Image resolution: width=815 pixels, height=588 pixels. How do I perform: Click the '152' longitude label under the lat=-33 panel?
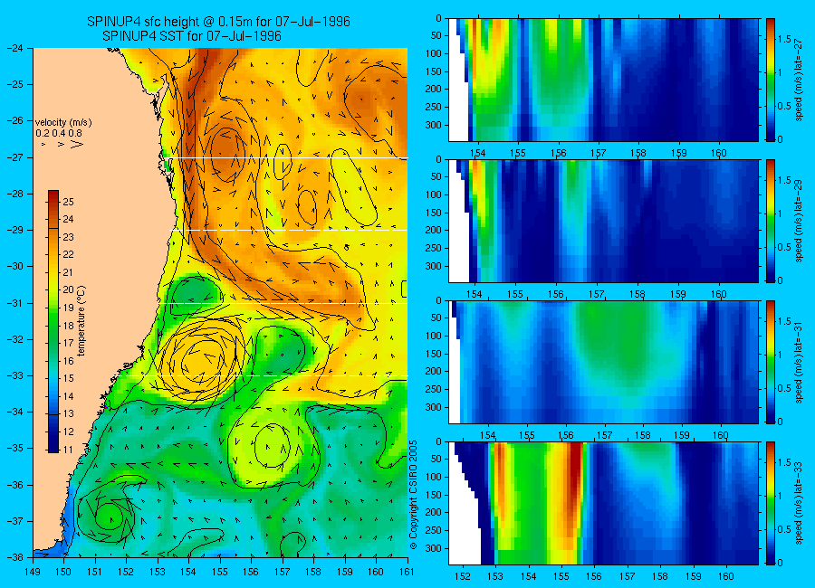tap(462, 576)
